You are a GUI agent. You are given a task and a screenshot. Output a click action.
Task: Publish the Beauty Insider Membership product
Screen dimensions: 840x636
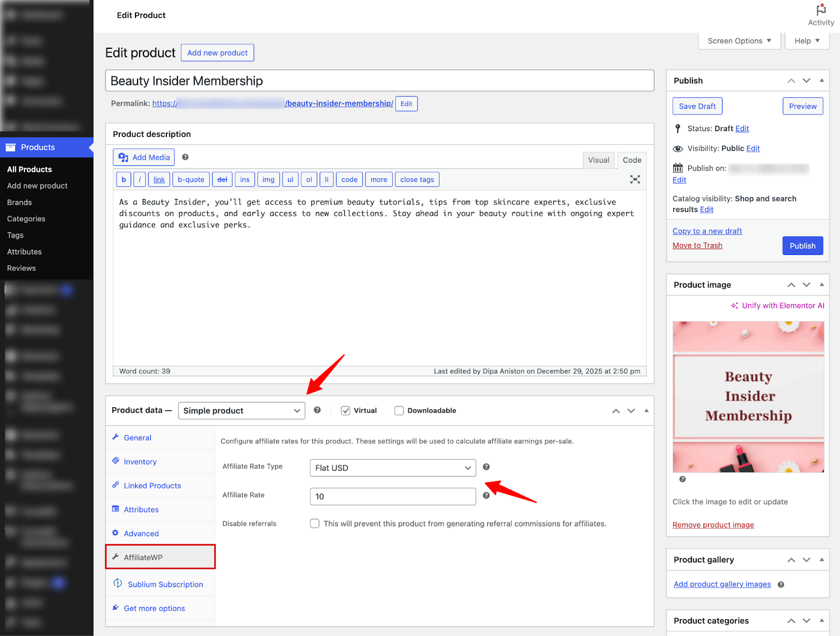pos(802,246)
